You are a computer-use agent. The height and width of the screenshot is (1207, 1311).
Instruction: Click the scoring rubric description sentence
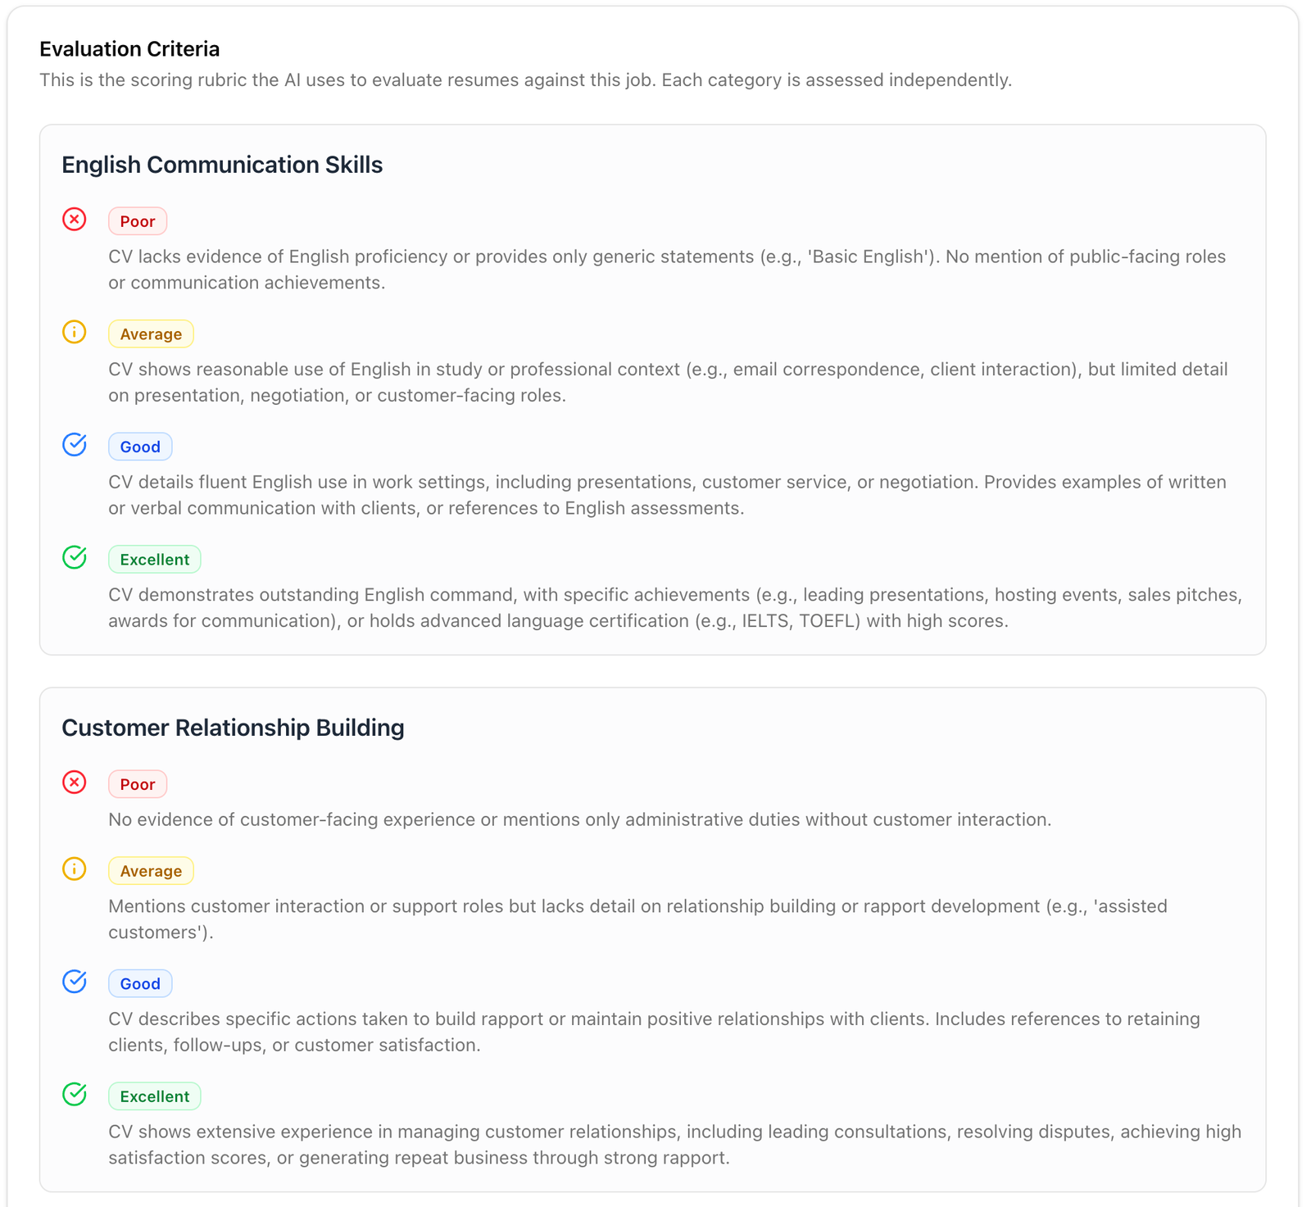tap(526, 80)
